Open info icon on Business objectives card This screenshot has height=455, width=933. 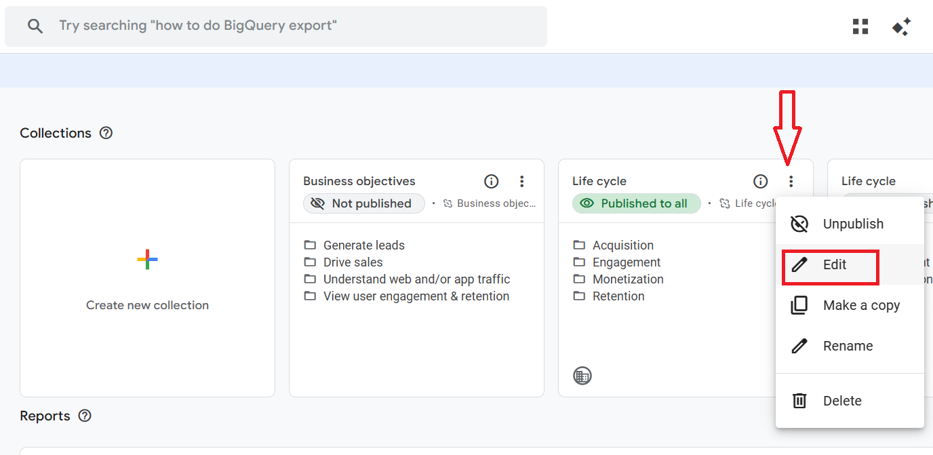[x=492, y=181]
